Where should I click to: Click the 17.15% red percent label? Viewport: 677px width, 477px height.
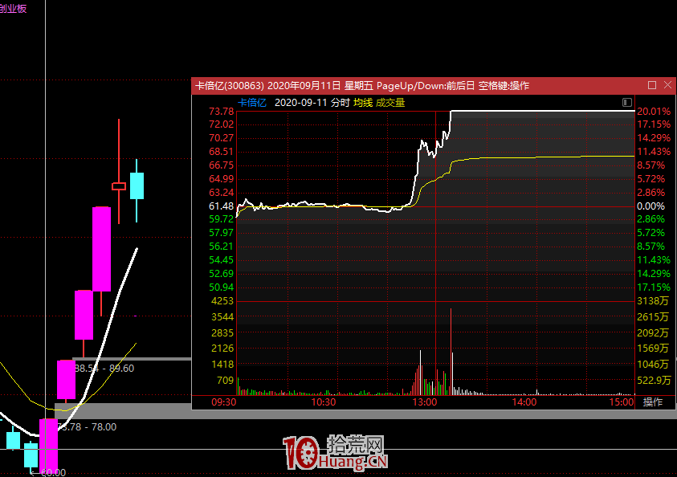(x=654, y=124)
